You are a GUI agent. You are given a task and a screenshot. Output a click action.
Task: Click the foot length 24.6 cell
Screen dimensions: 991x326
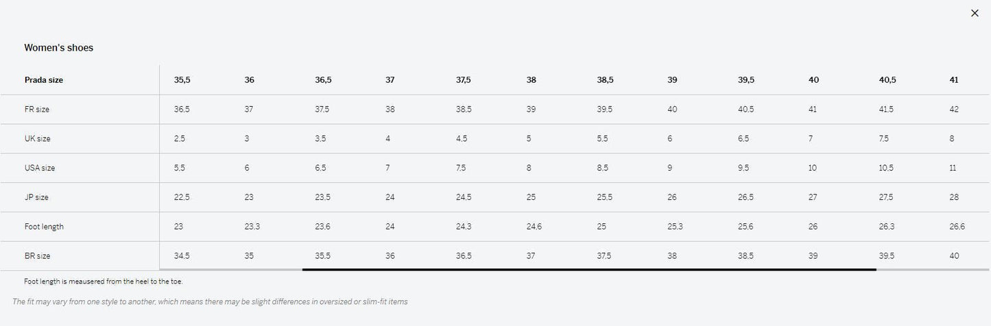[x=534, y=227]
